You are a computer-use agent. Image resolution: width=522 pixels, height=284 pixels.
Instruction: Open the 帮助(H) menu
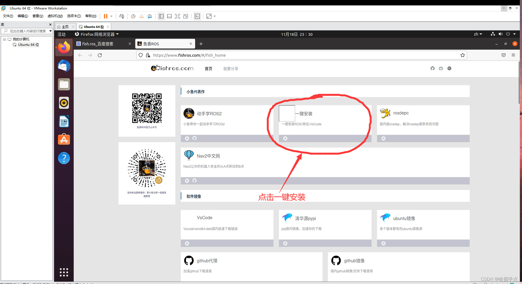pos(91,16)
